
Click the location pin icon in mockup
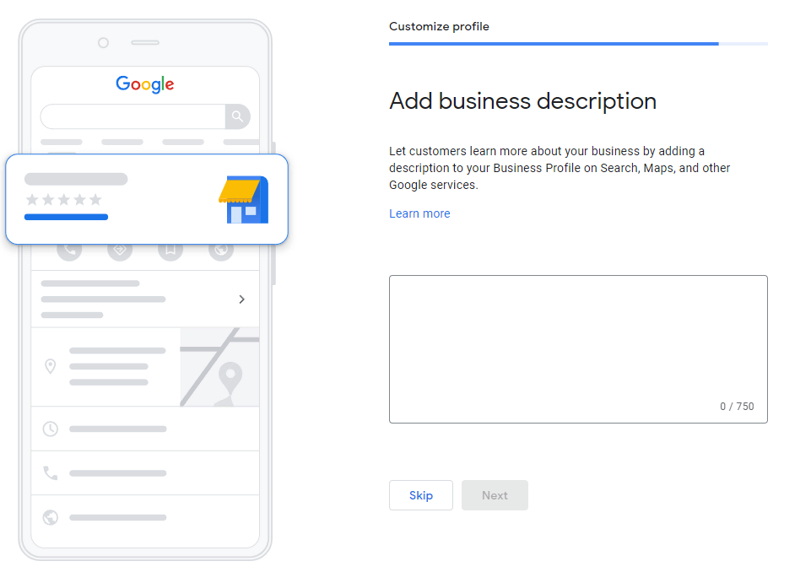[x=50, y=367]
